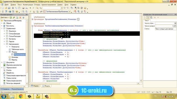This screenshot has height=99, width=177.
Task: Click the Число строк value field
Action: 166,23
